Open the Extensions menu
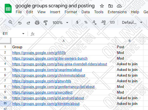Viewport: 148px width, 110px height. pos(117,12)
